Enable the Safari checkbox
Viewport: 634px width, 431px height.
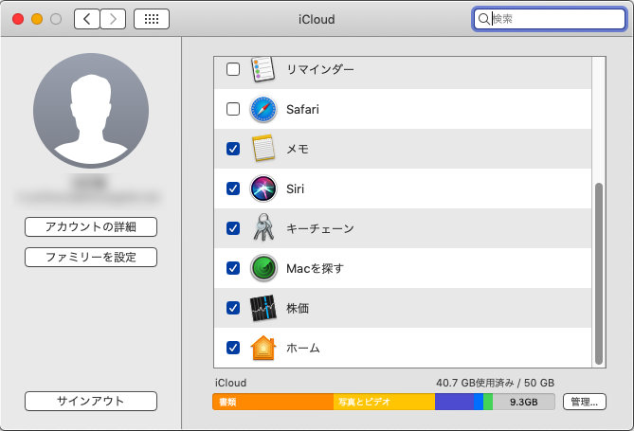click(x=233, y=109)
